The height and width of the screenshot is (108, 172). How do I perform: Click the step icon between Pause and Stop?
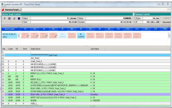coord(14,18)
